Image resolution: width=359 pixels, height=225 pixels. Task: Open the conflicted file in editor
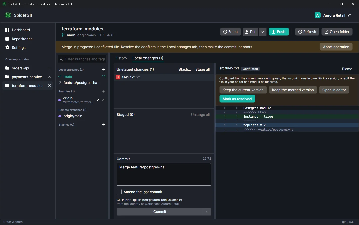point(334,90)
